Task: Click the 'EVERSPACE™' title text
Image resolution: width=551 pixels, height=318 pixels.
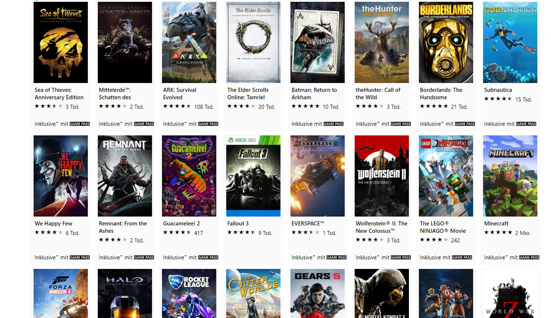Action: [x=308, y=223]
